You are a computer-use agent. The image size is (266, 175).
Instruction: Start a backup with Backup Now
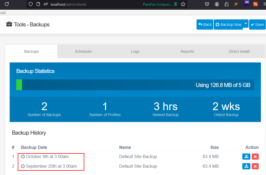point(228,24)
